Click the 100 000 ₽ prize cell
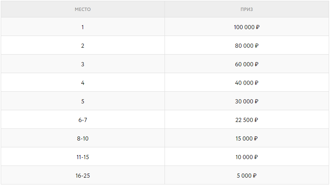The width and height of the screenshot is (331, 186). tap(246, 27)
